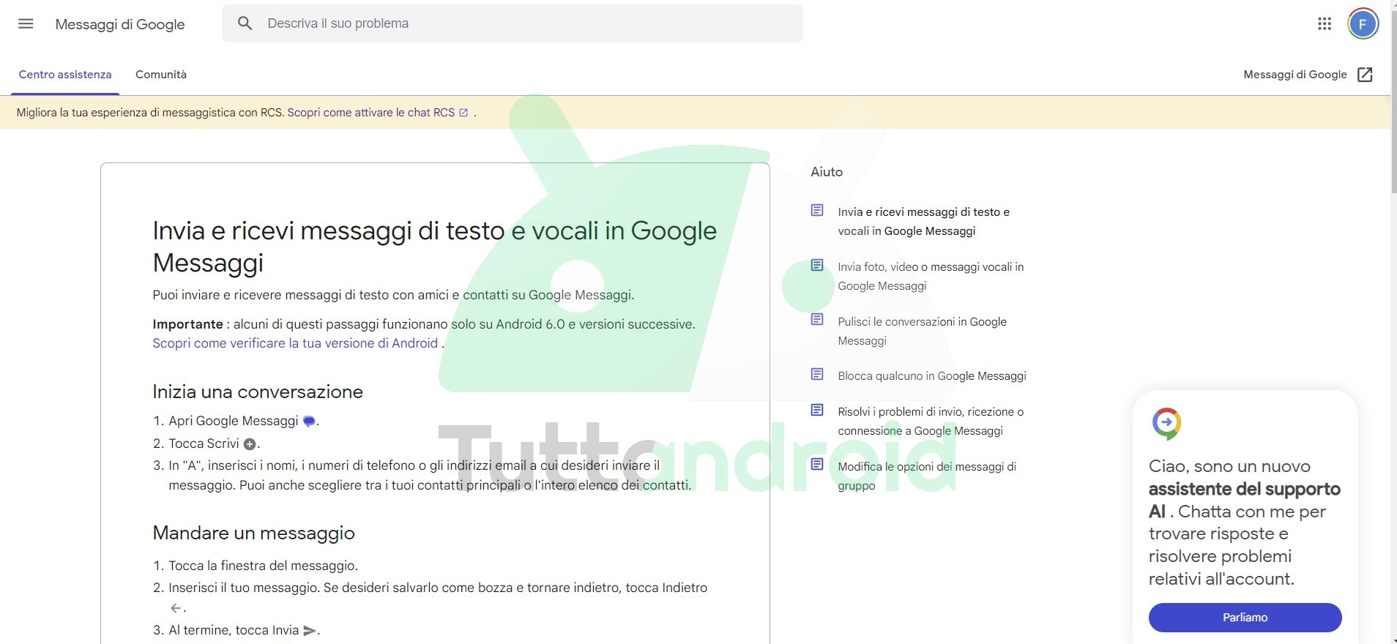Click article icon for Modifica le opzioni
The height and width of the screenshot is (644, 1397).
pos(817,465)
